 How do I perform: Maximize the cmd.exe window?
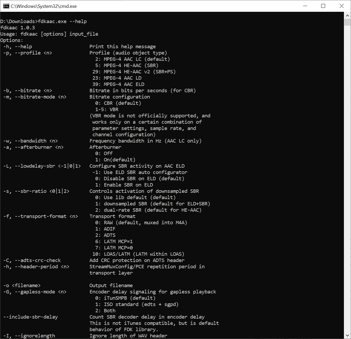(323, 6)
